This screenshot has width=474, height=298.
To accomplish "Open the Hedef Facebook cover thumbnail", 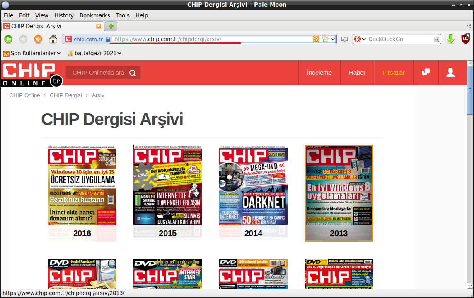I will pos(82,274).
